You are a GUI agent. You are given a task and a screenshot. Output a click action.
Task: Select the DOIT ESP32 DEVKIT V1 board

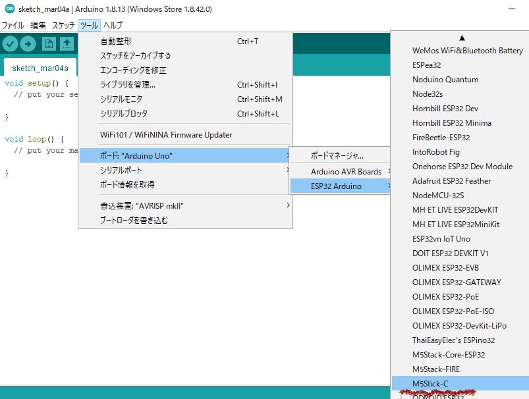460,253
